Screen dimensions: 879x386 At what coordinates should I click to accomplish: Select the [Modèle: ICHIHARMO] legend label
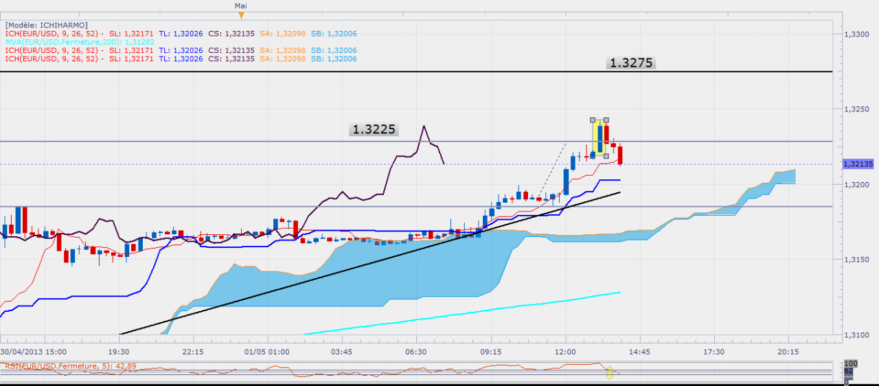(46, 25)
